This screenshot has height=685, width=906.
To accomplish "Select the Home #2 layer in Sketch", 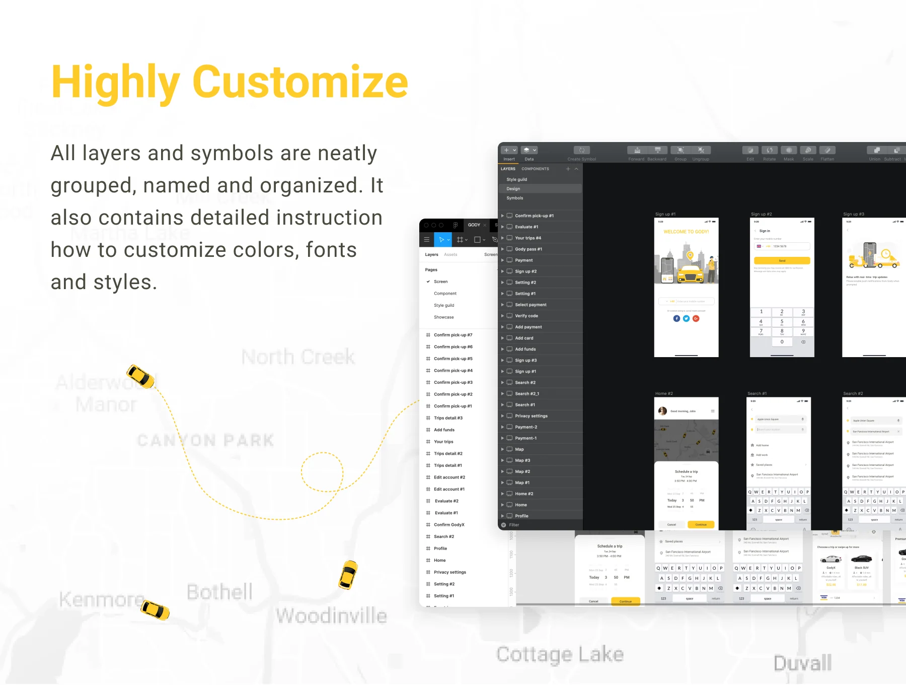I will click(x=540, y=494).
